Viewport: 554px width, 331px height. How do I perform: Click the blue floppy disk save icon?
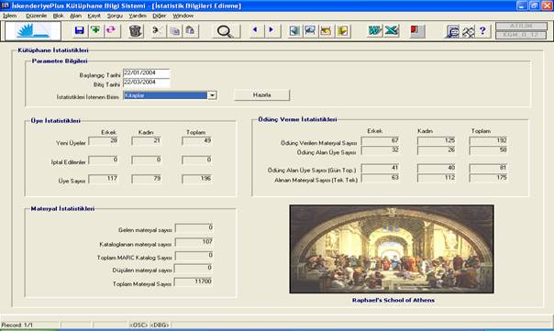click(x=80, y=31)
